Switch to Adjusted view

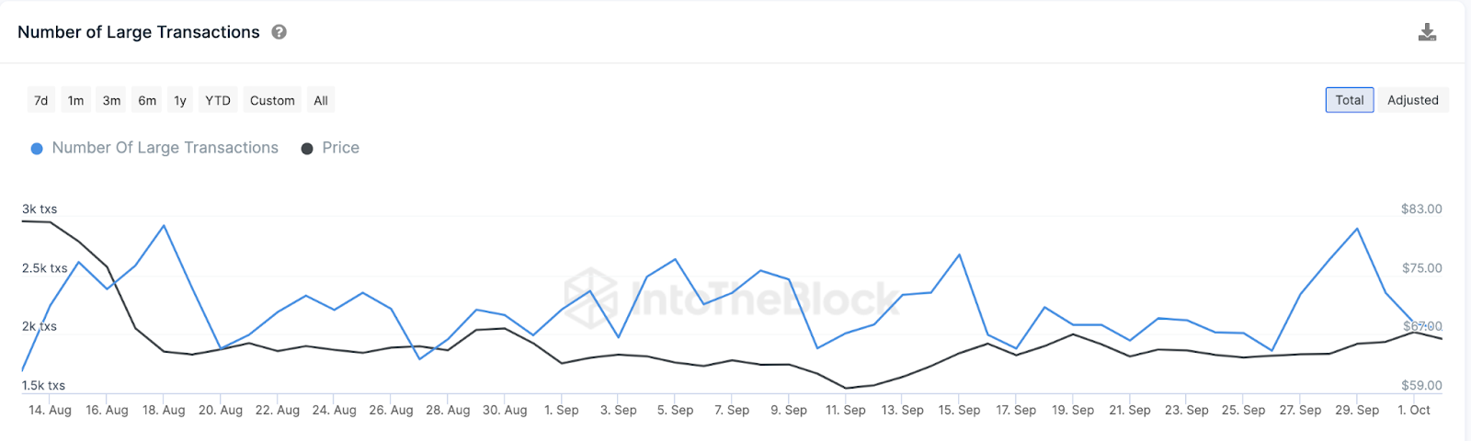pos(1413,100)
